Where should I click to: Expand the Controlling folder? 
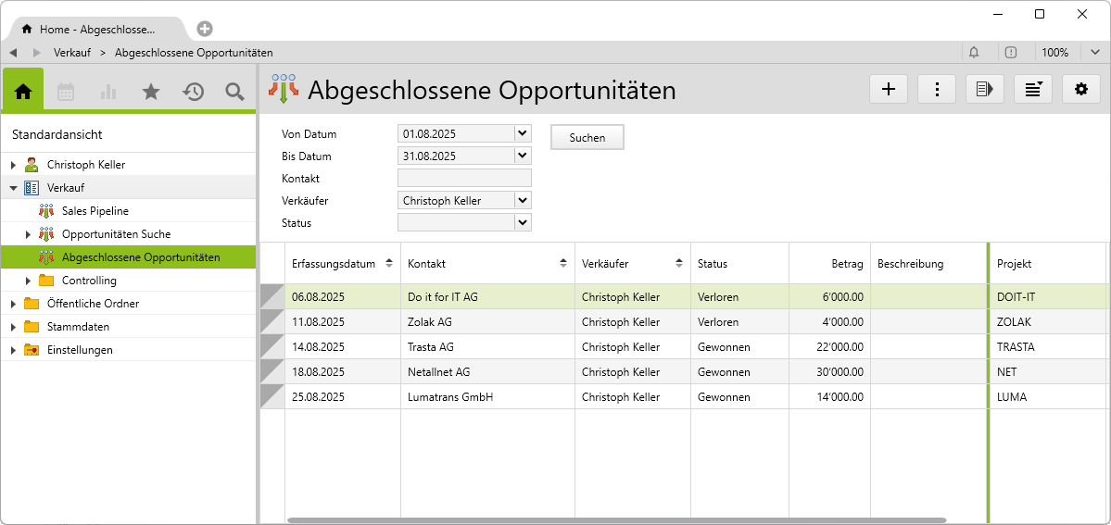click(x=28, y=281)
